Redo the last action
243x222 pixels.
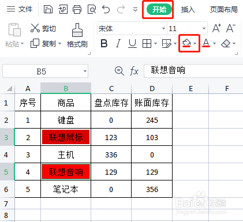[x=121, y=9]
